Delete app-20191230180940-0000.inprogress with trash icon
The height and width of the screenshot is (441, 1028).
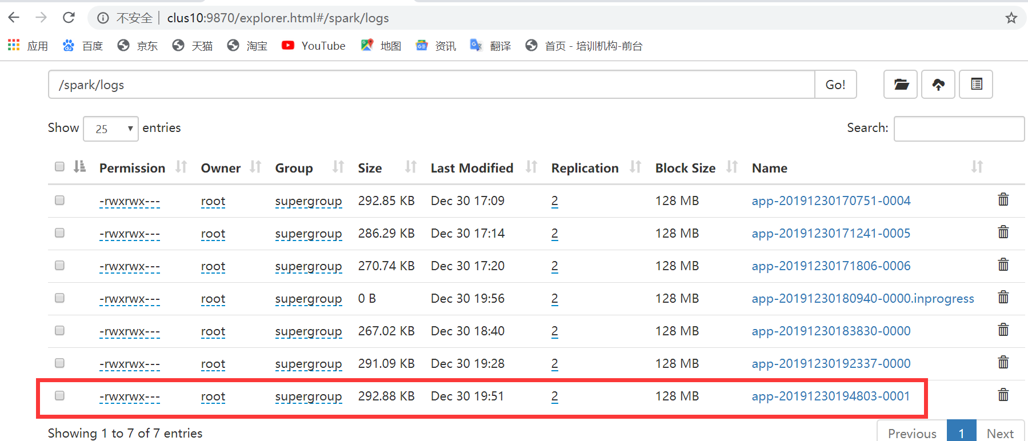coord(1003,297)
